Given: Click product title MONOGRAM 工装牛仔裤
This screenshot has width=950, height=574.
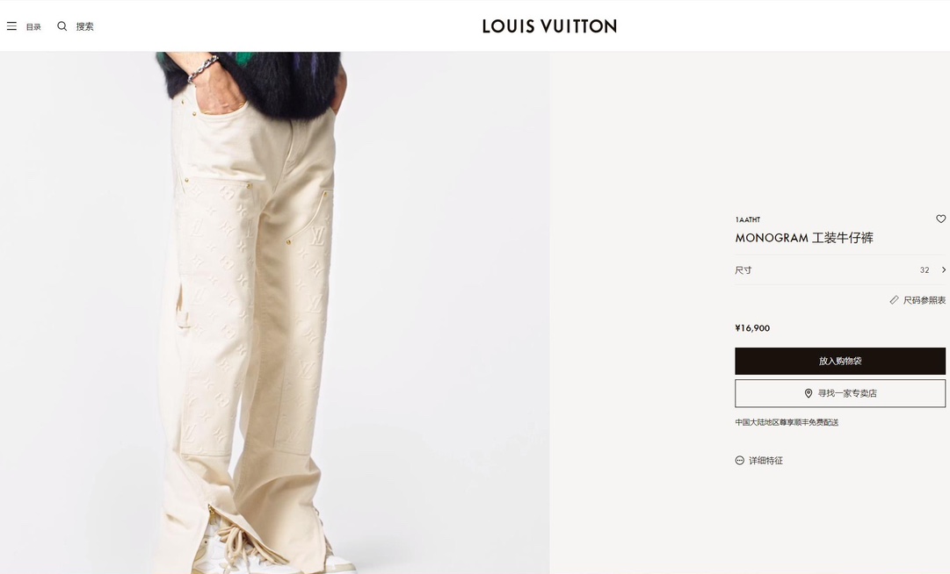Looking at the screenshot, I should point(804,238).
